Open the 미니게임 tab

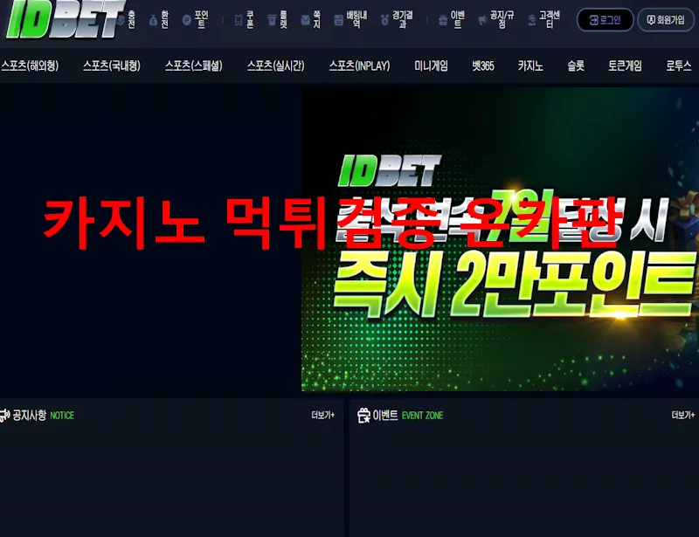pos(431,66)
